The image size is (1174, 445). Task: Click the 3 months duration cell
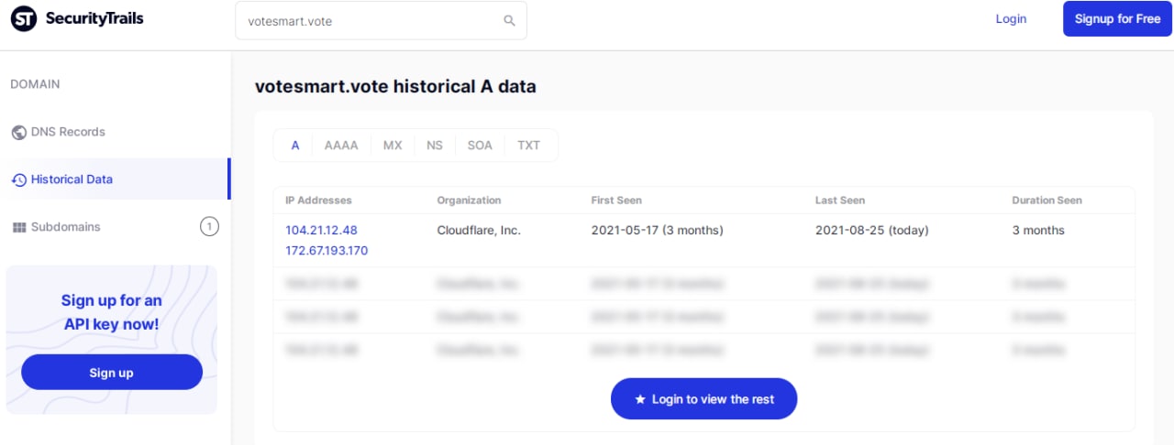[x=1038, y=231]
